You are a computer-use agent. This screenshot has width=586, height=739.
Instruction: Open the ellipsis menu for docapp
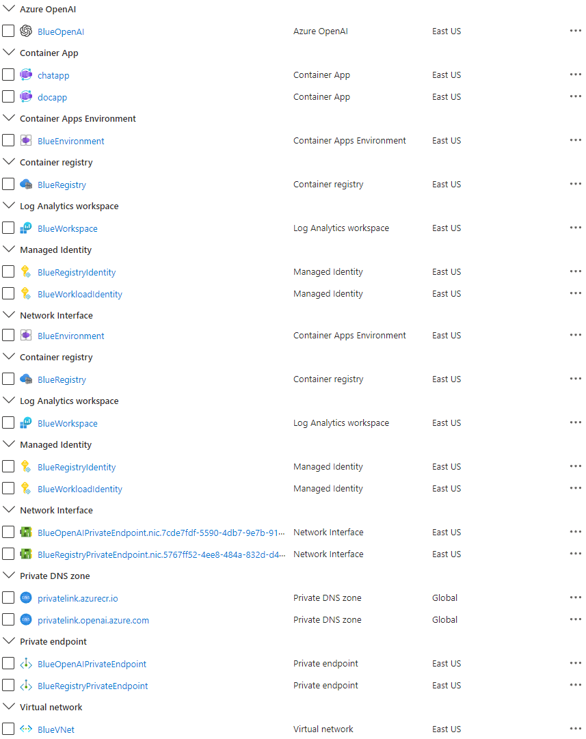pyautogui.click(x=575, y=96)
